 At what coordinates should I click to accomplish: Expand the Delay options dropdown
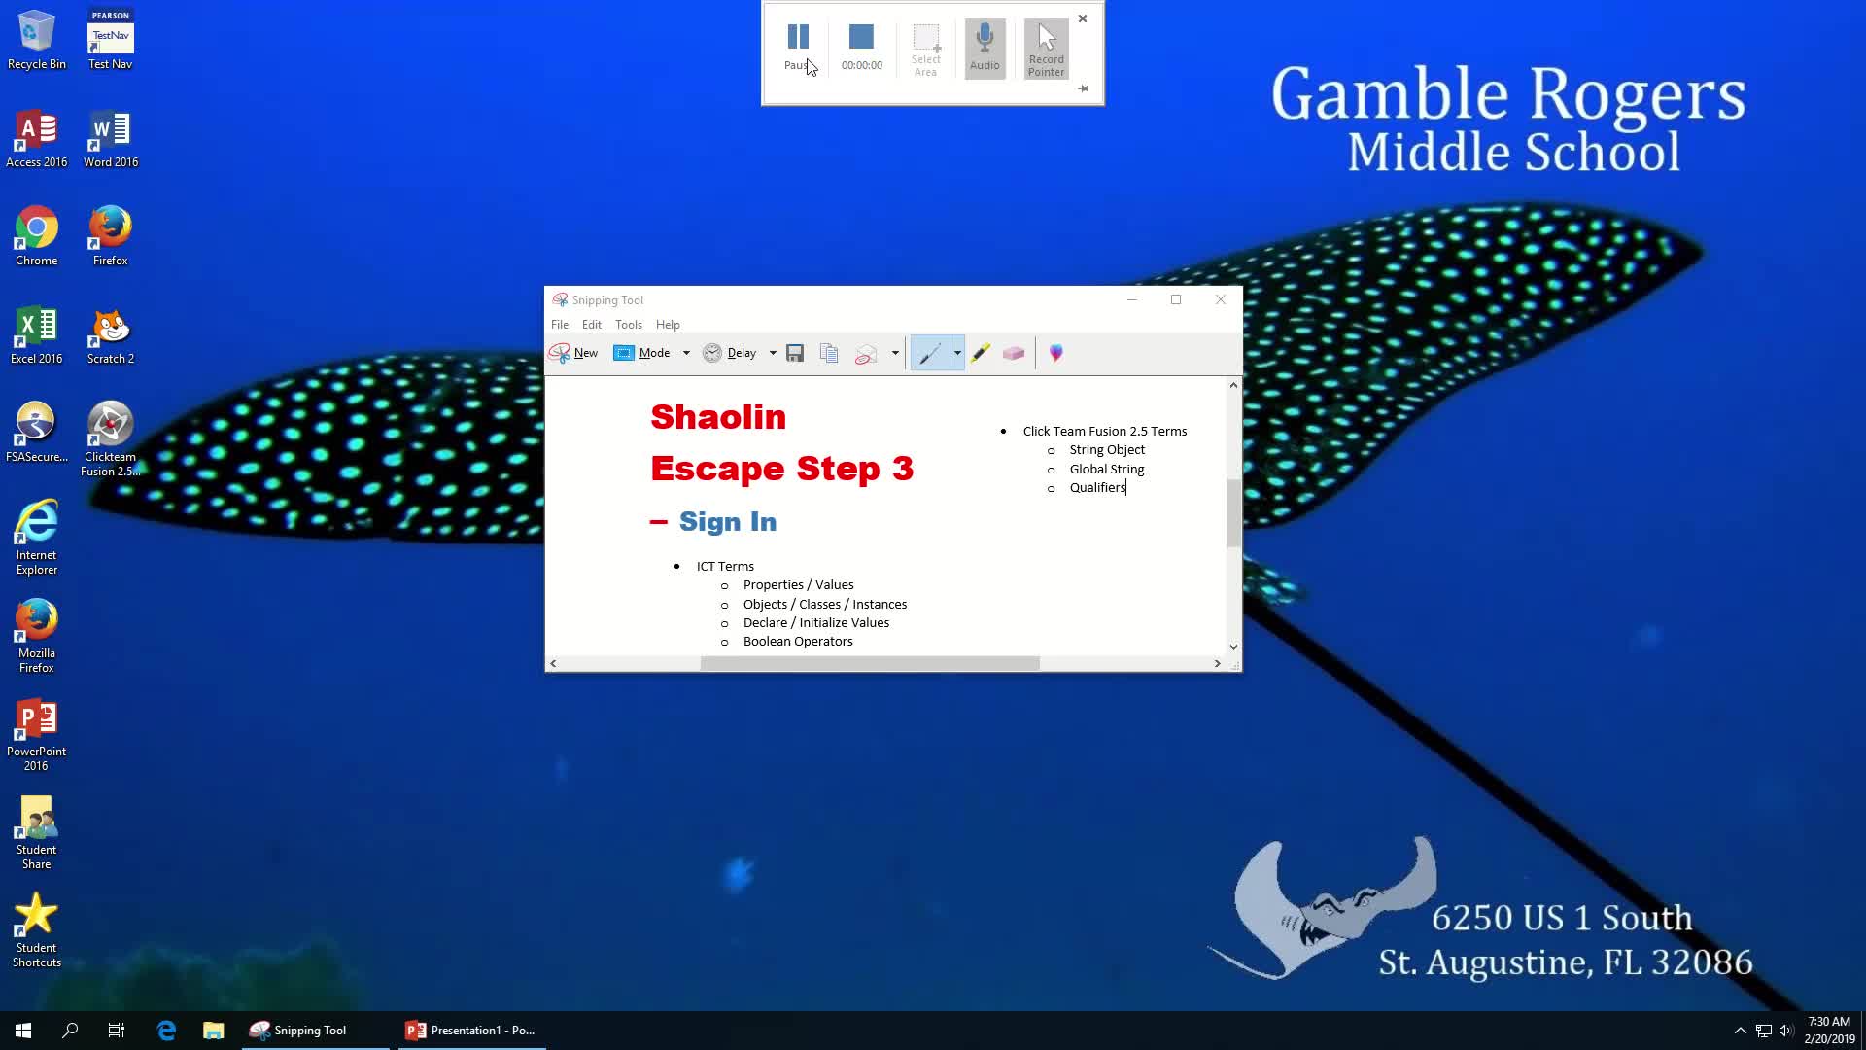(771, 353)
